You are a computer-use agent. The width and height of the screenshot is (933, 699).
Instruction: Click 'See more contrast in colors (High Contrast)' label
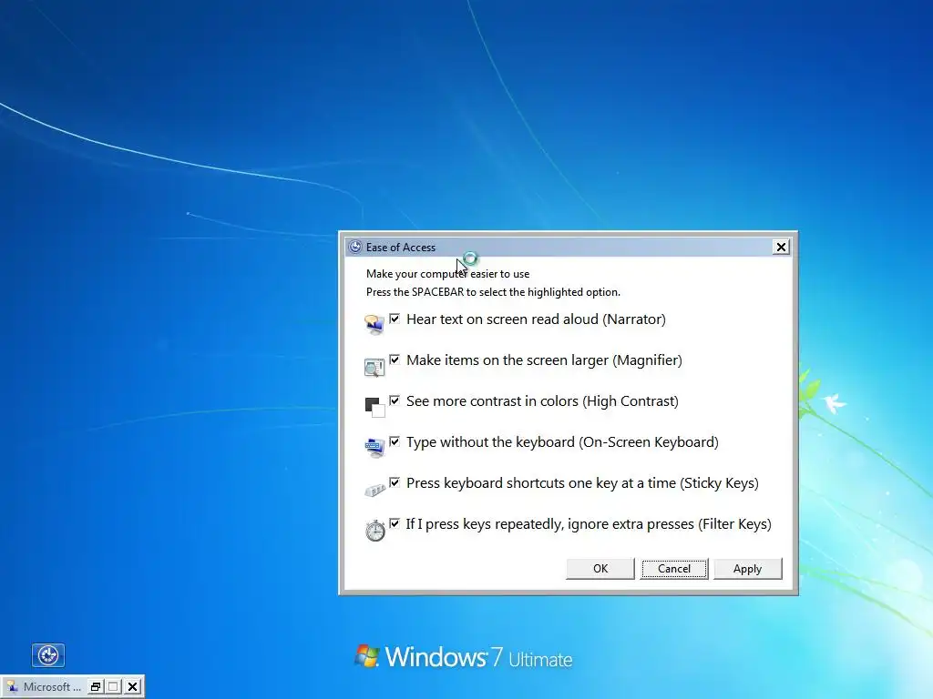coord(542,401)
